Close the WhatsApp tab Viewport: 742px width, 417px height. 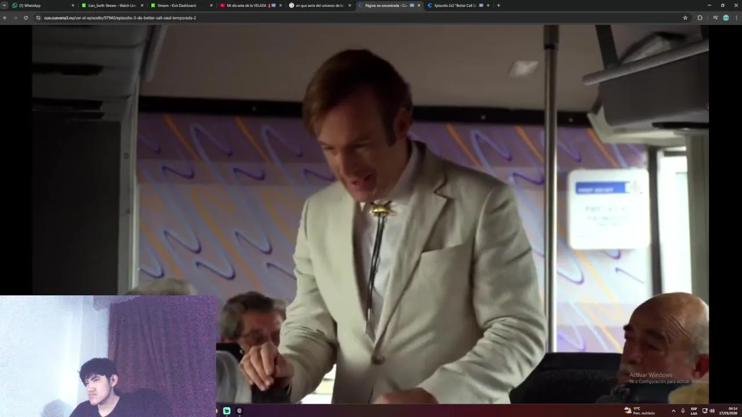point(72,5)
